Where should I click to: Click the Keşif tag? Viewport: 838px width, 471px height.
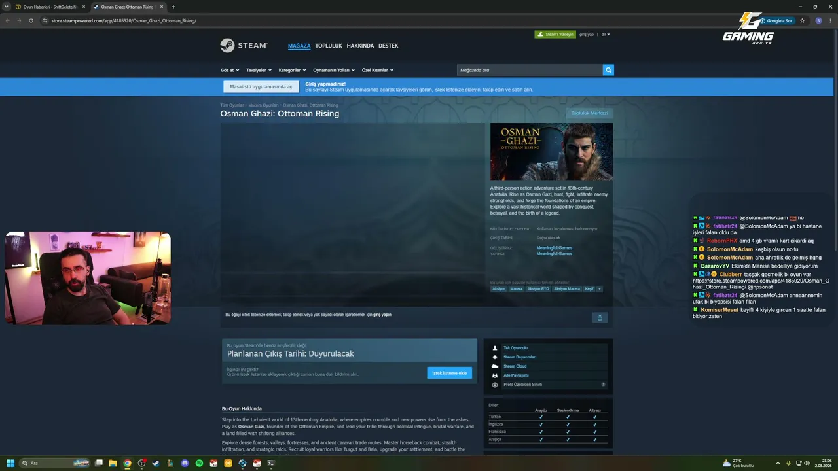tap(589, 288)
